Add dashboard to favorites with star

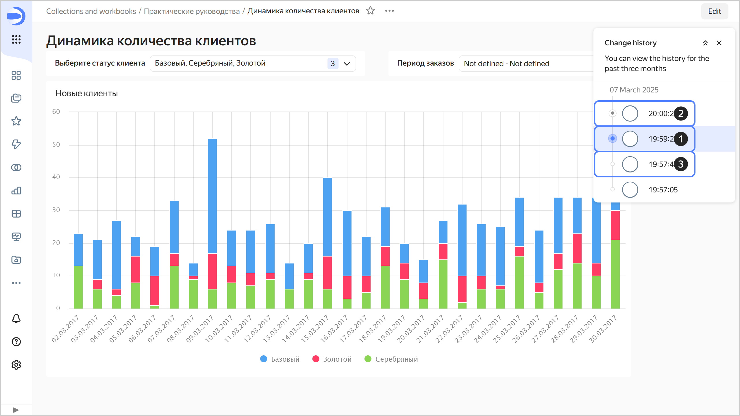[370, 11]
